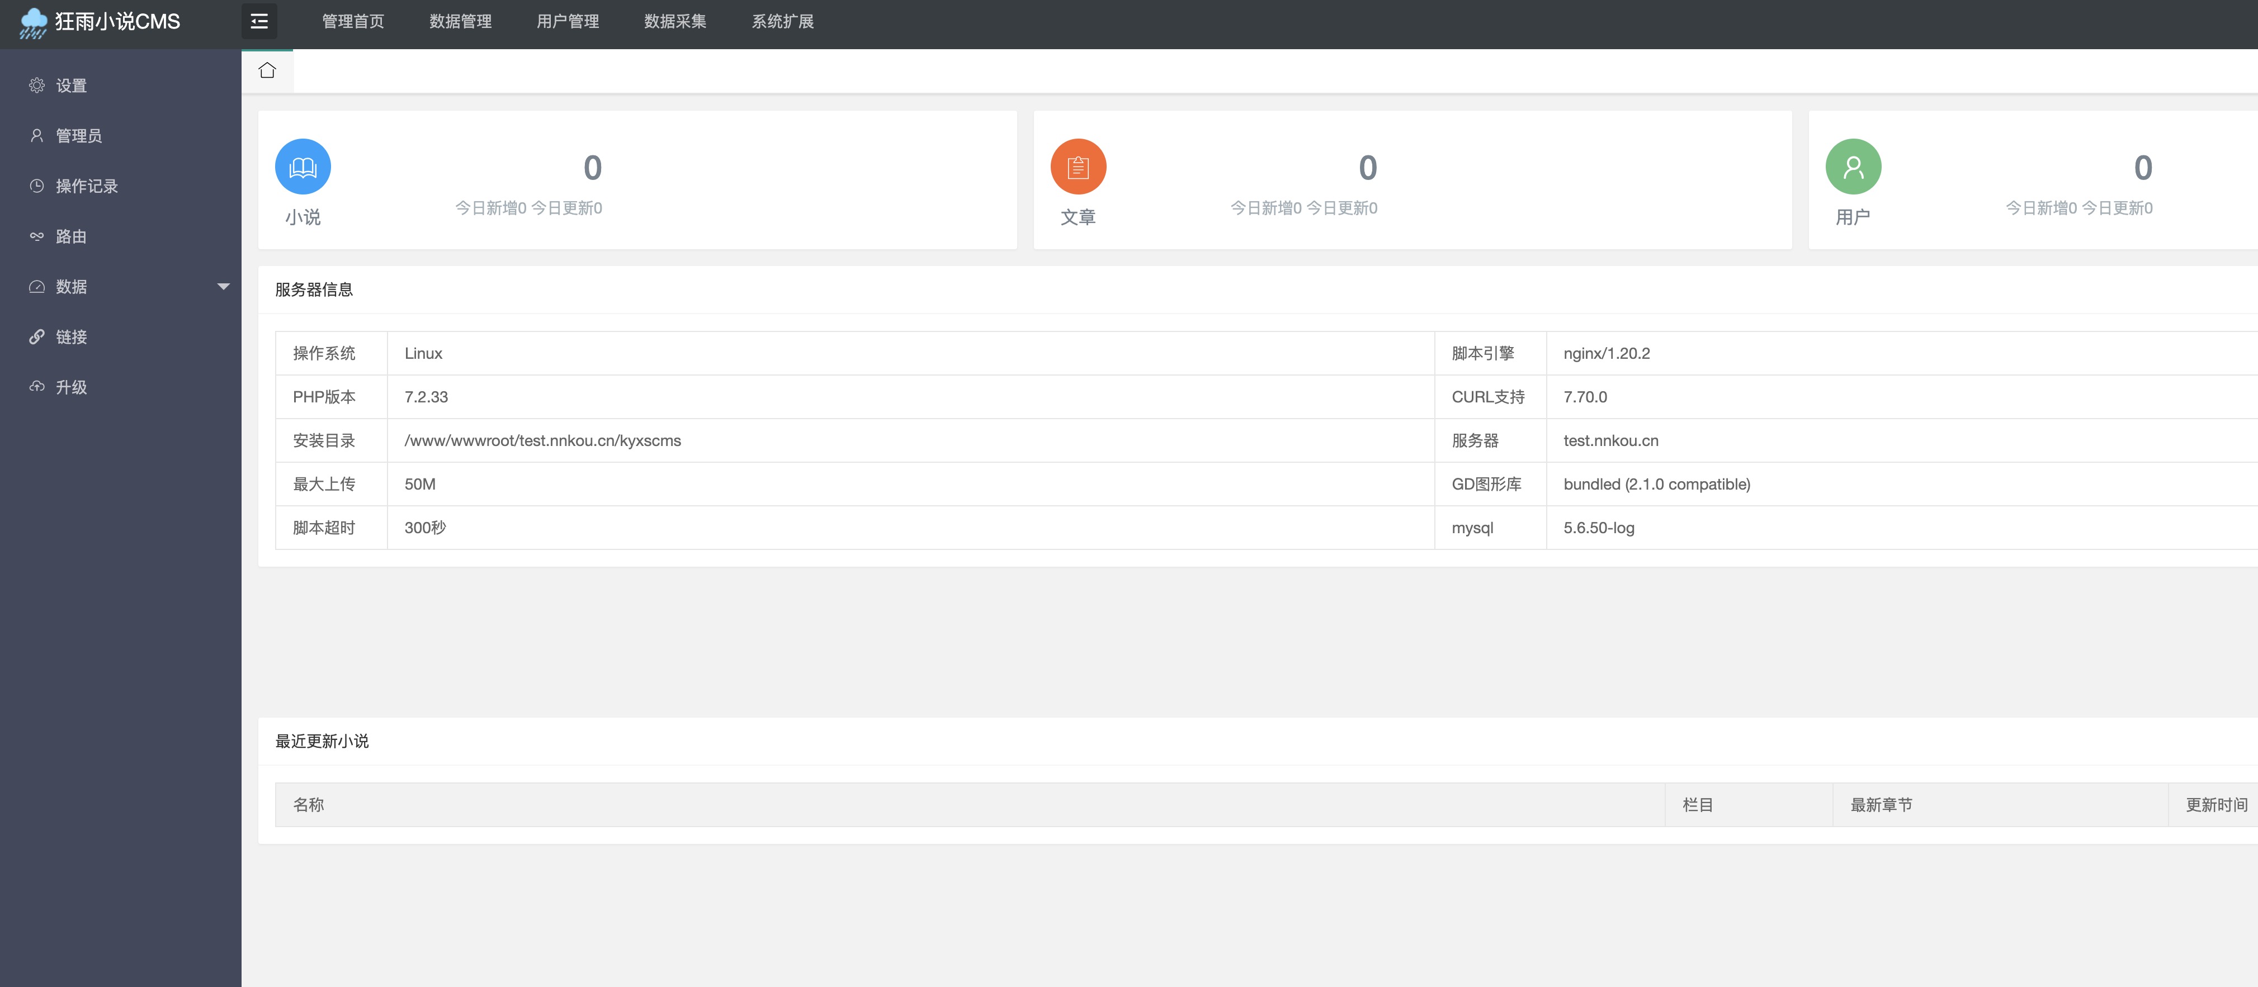This screenshot has width=2258, height=987.
Task: Click the chain link icon beside 链接
Action: click(37, 336)
